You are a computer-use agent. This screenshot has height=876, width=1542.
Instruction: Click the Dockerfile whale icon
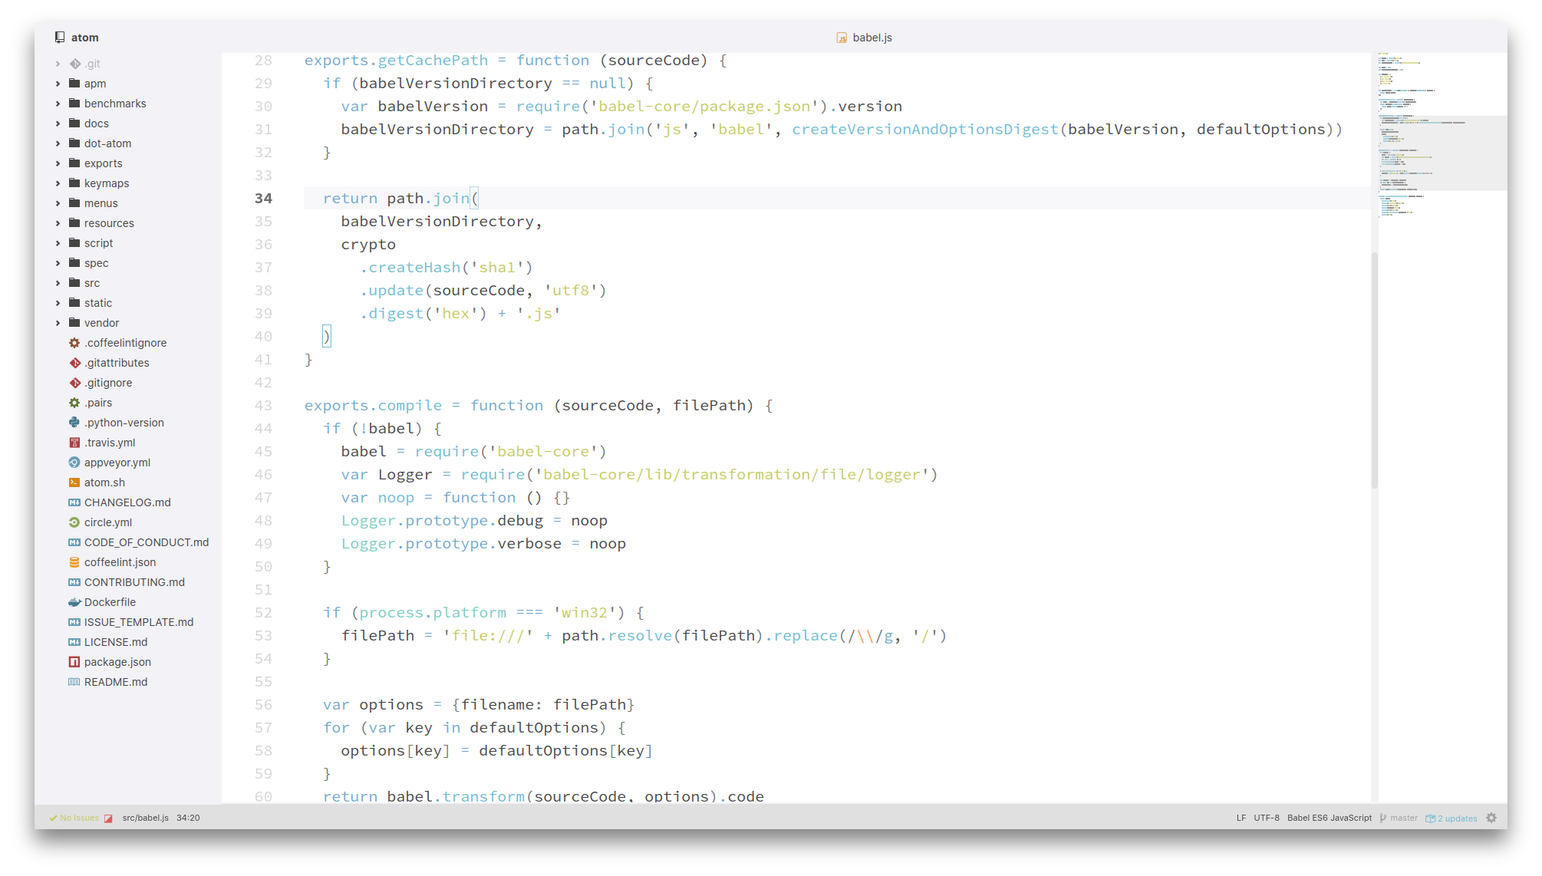74,602
